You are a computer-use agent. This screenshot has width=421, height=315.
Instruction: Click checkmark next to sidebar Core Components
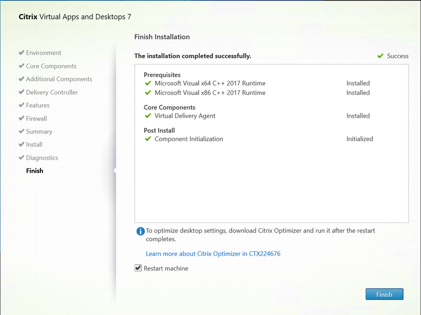coord(21,66)
